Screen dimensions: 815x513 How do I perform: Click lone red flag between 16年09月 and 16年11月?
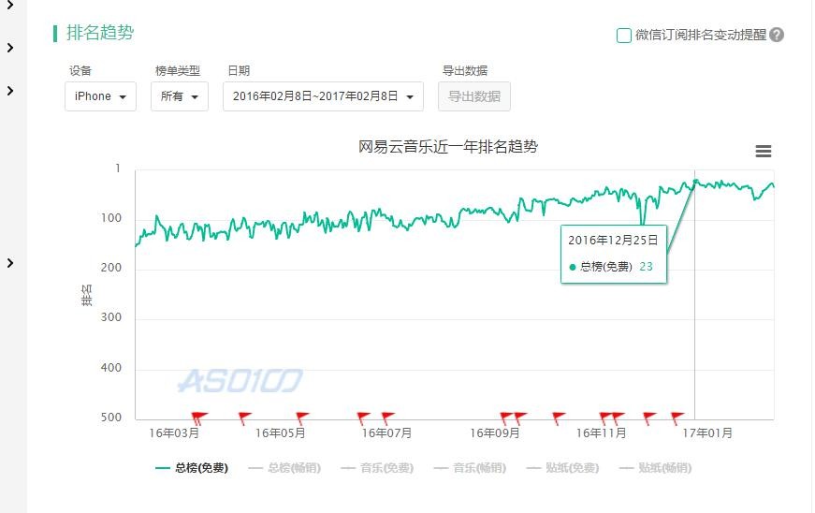click(x=559, y=418)
